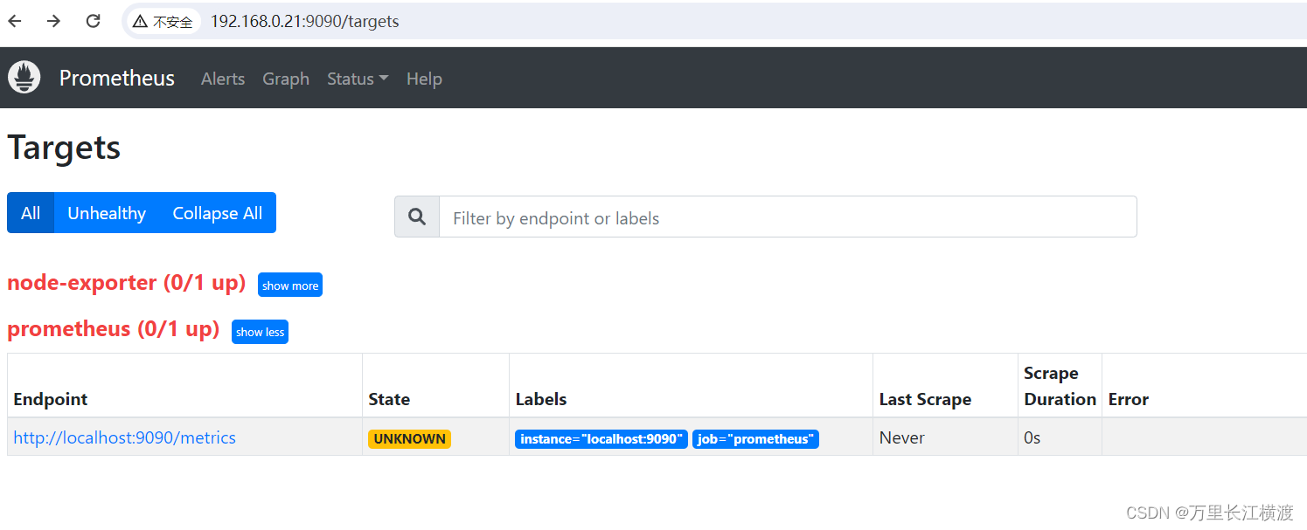Click the Targets page title
This screenshot has width=1307, height=530.
(x=64, y=148)
